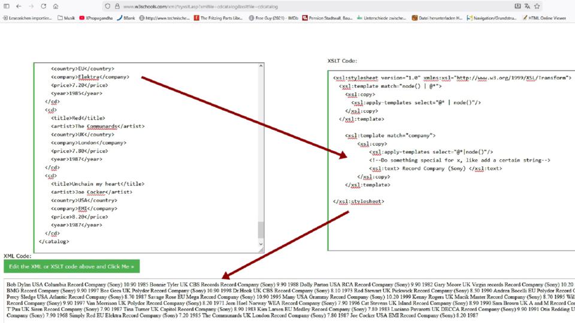
Task: Open the BBank bookmark
Action: pyautogui.click(x=126, y=18)
